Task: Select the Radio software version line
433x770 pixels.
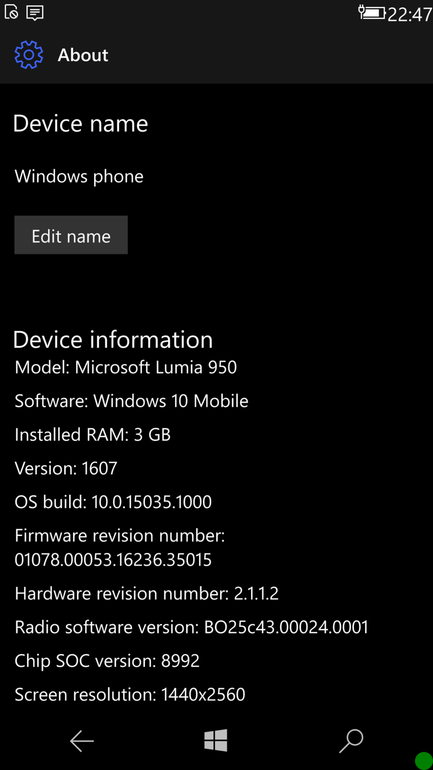Action: [x=192, y=627]
